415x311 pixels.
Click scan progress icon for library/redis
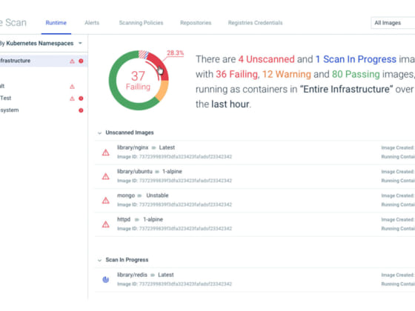105,280
